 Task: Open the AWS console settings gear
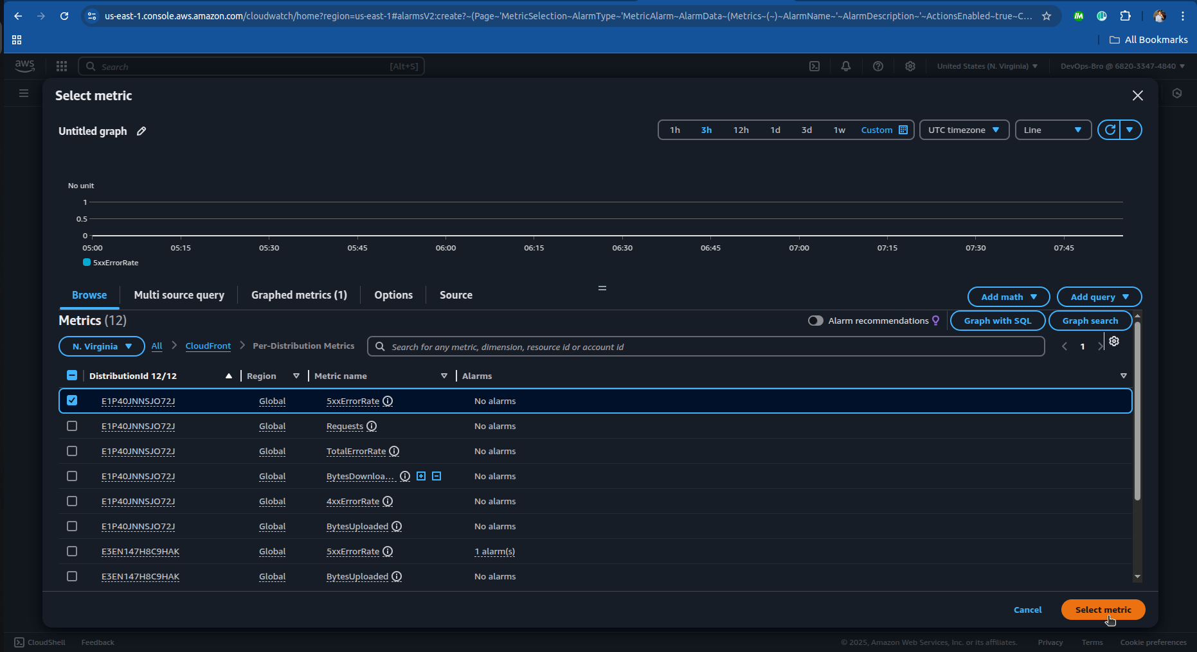click(x=910, y=66)
